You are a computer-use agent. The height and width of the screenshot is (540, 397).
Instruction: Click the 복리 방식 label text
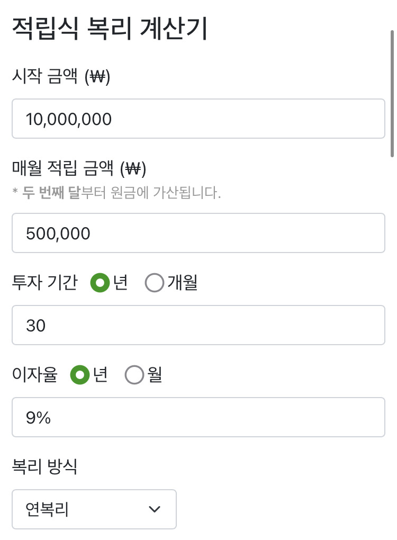tap(44, 467)
